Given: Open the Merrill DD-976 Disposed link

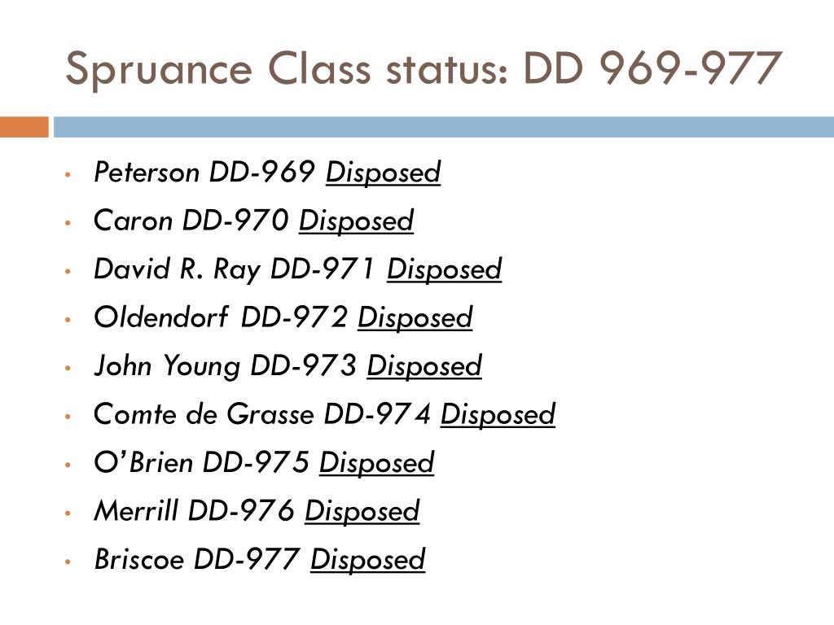Looking at the screenshot, I should tap(362, 511).
